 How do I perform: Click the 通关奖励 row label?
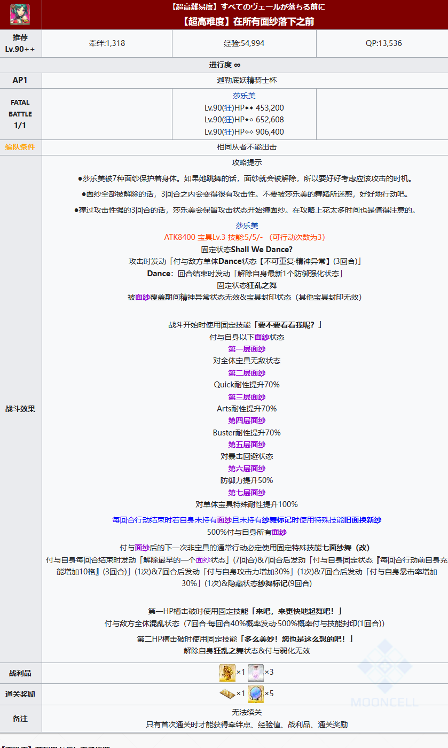tap(20, 694)
